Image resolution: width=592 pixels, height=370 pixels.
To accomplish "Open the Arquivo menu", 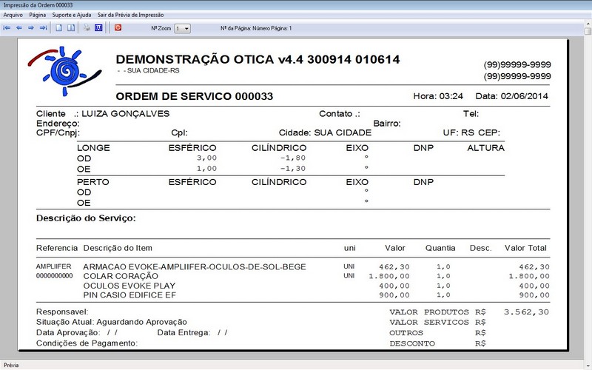I will click(13, 15).
